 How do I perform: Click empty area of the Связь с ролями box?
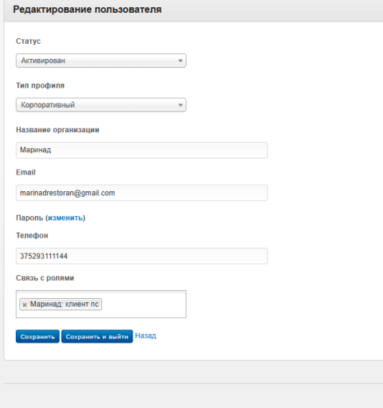click(144, 304)
